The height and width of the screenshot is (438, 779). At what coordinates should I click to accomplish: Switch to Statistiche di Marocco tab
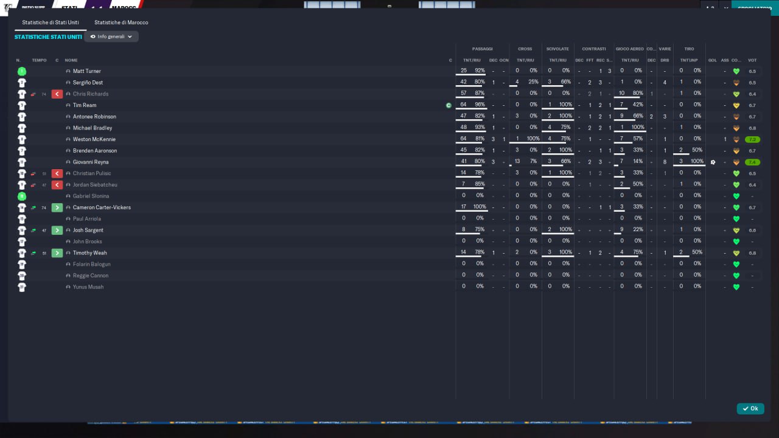click(121, 23)
